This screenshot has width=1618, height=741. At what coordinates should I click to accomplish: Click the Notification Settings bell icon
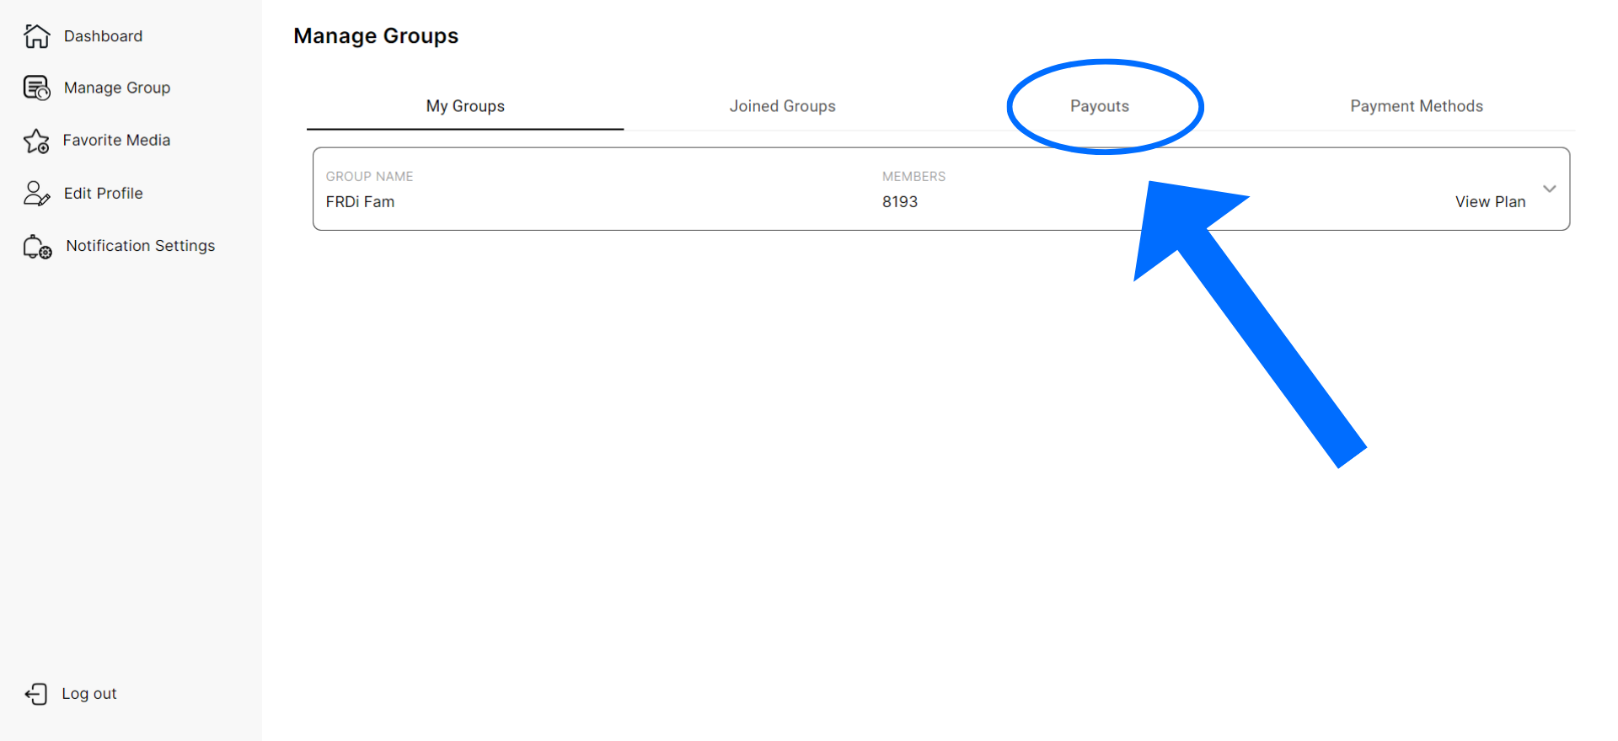tap(37, 246)
